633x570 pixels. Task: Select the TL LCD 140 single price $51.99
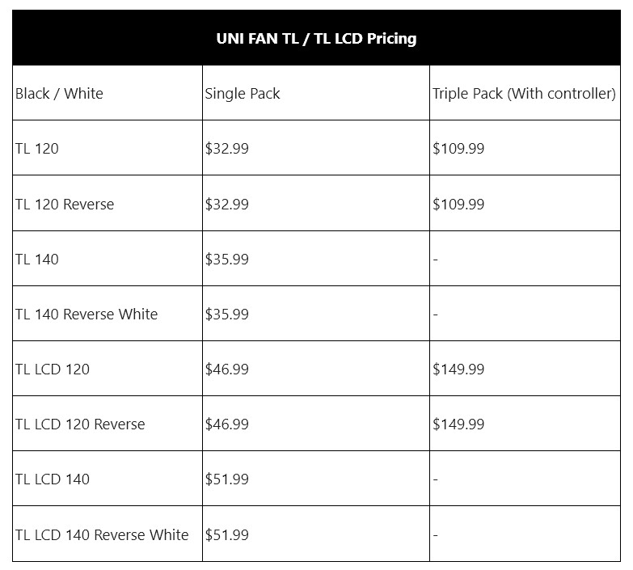tap(227, 479)
